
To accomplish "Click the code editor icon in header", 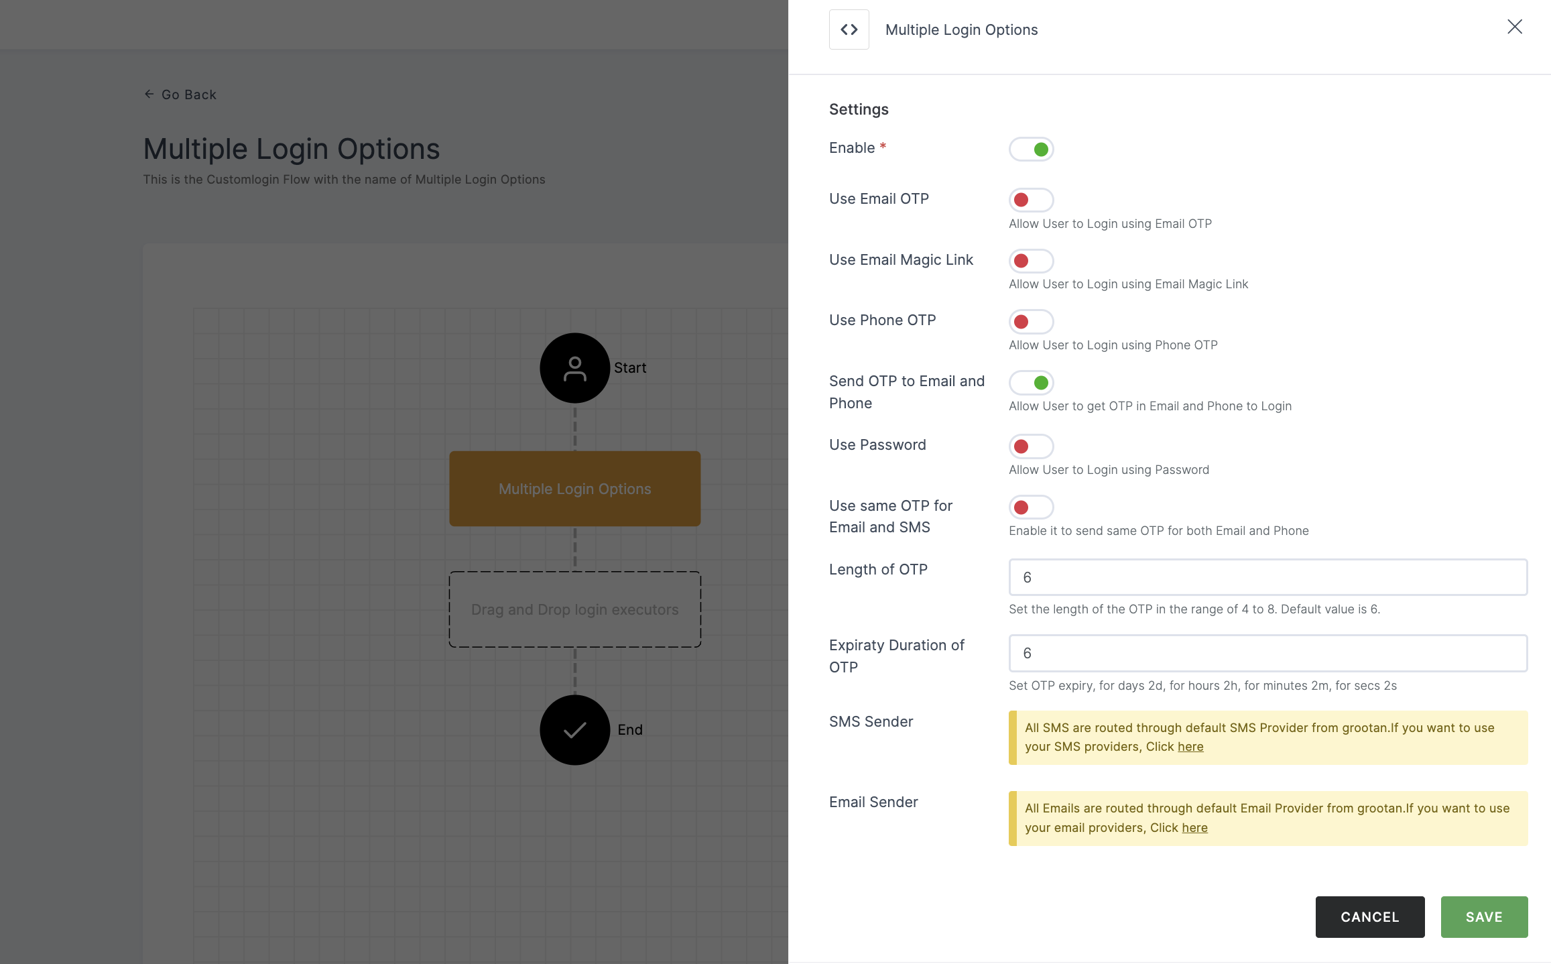I will point(848,29).
